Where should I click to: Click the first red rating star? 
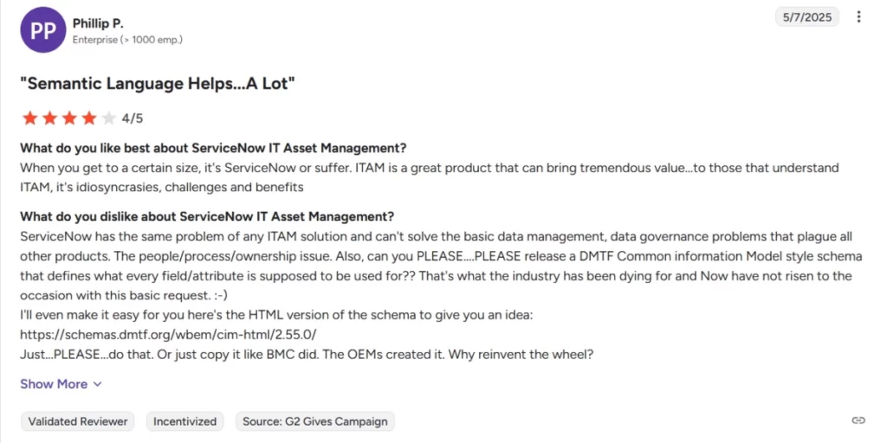click(29, 119)
